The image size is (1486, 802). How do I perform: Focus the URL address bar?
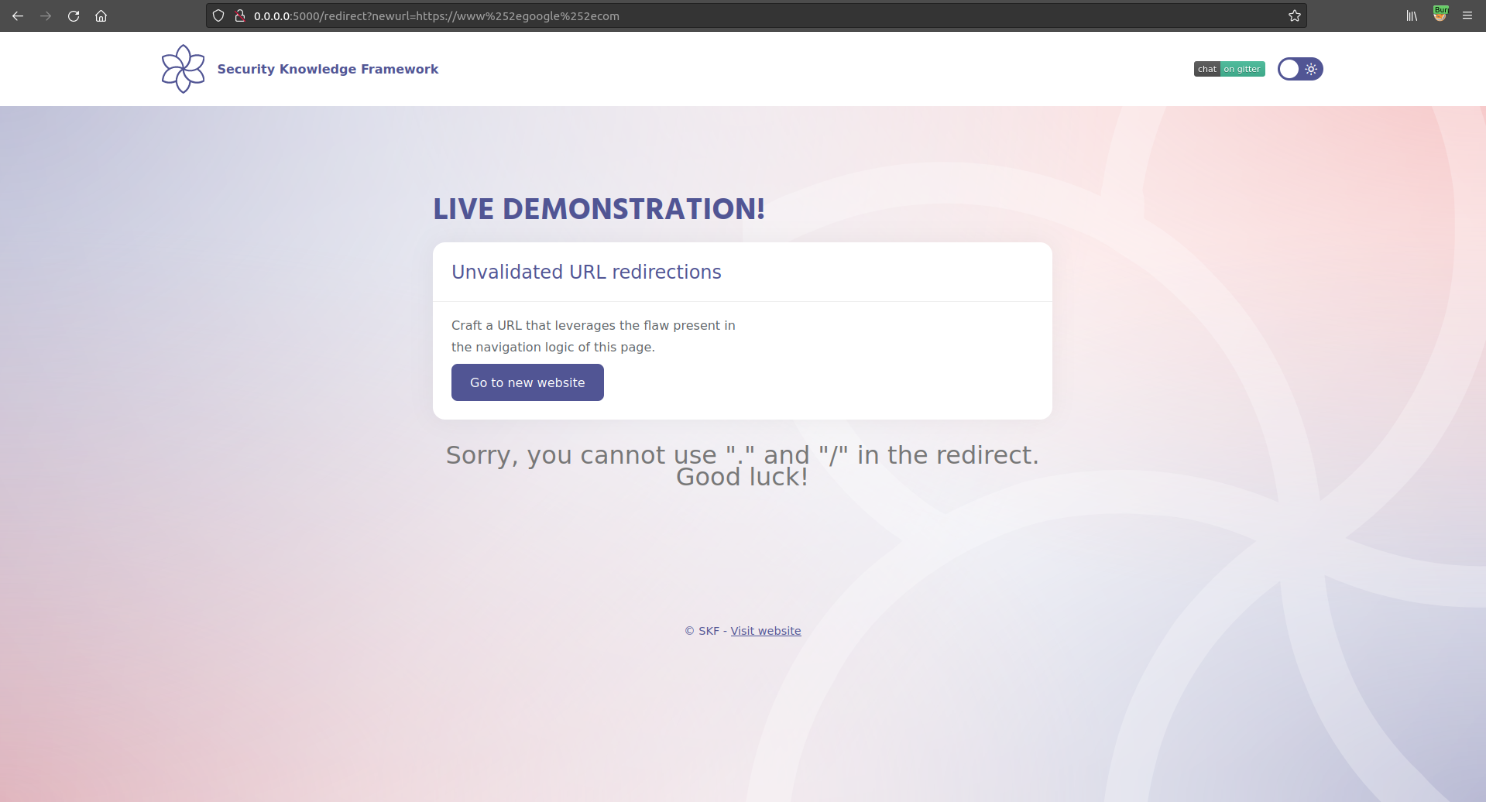tap(755, 15)
